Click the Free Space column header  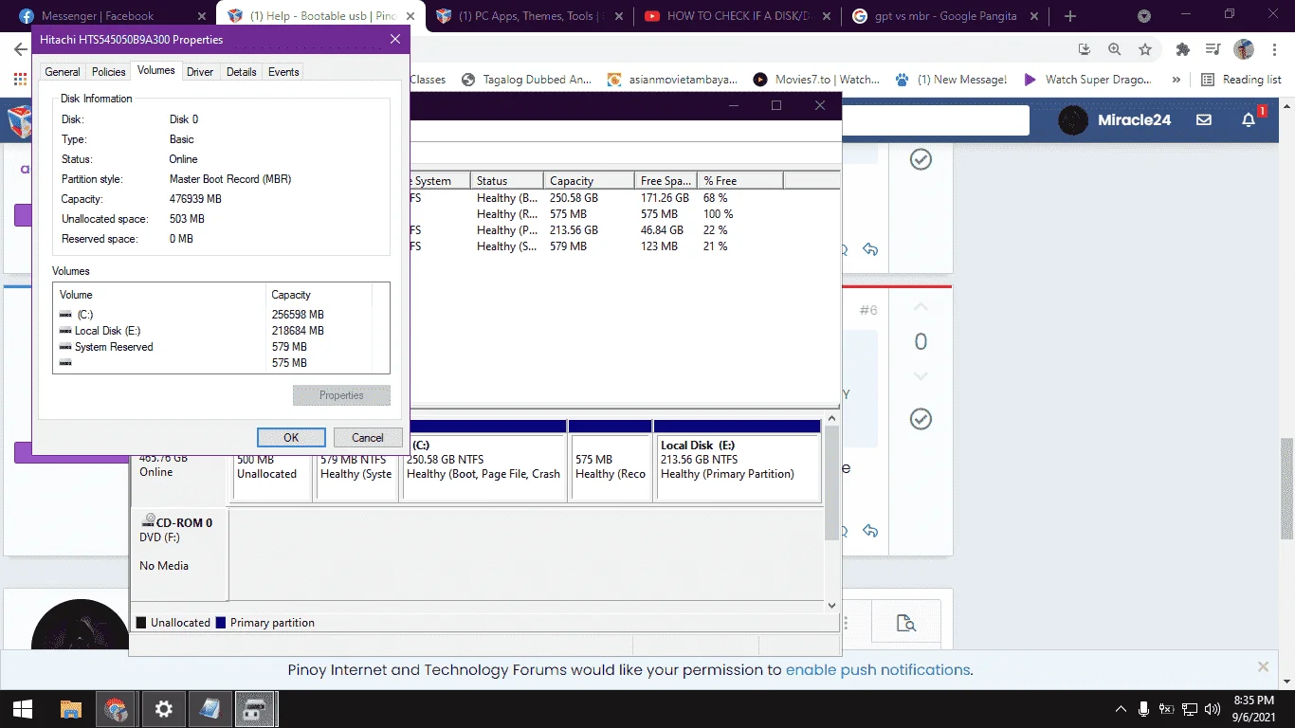[666, 180]
